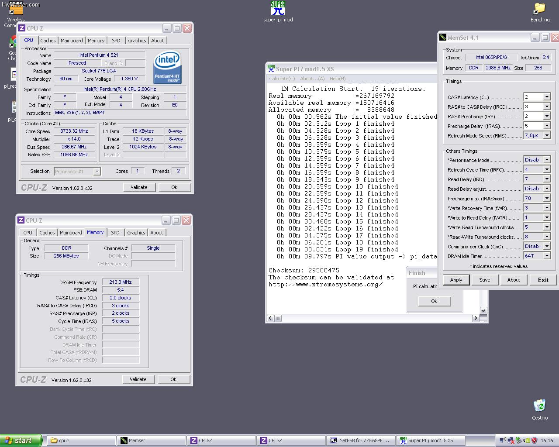Switch to Super PI taskbar button

click(431, 440)
